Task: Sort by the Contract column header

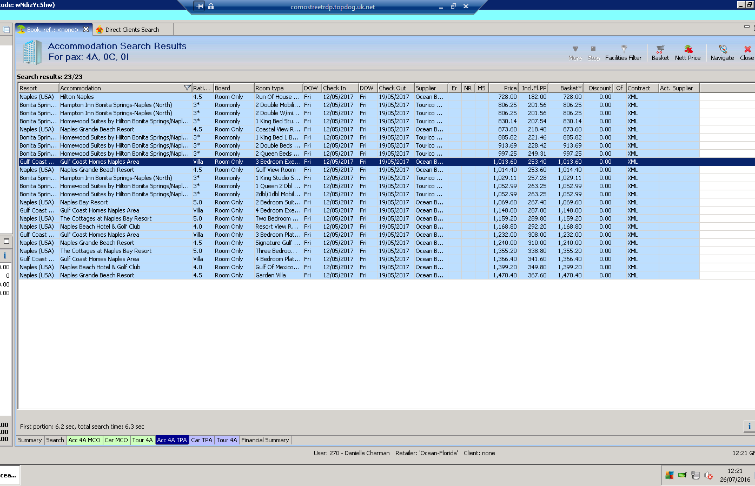Action: point(643,88)
